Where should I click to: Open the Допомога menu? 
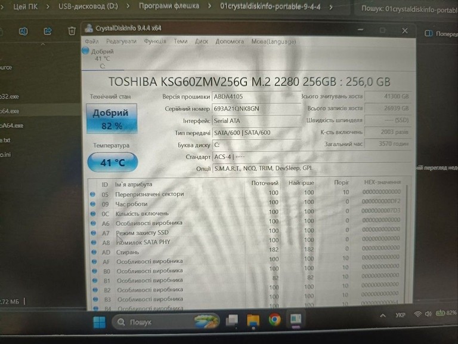tap(230, 42)
